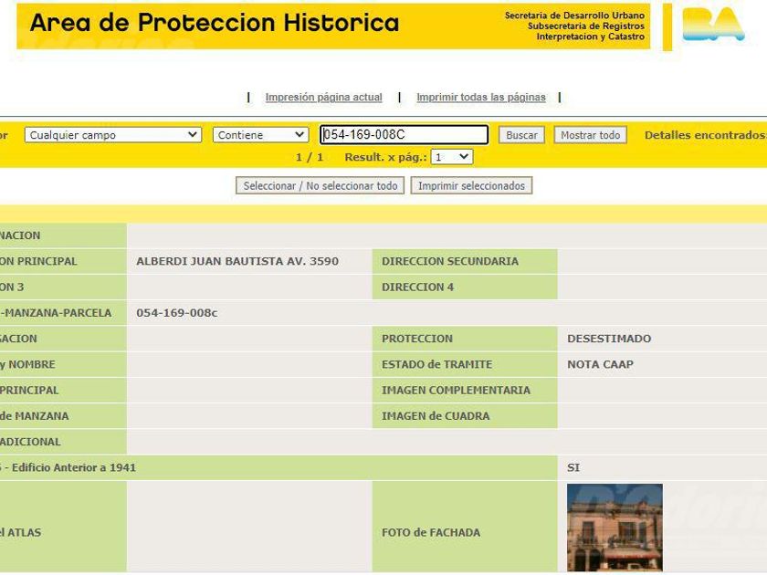Change results per page dropdown
Viewport: 767px width, 575px height.
(x=452, y=157)
